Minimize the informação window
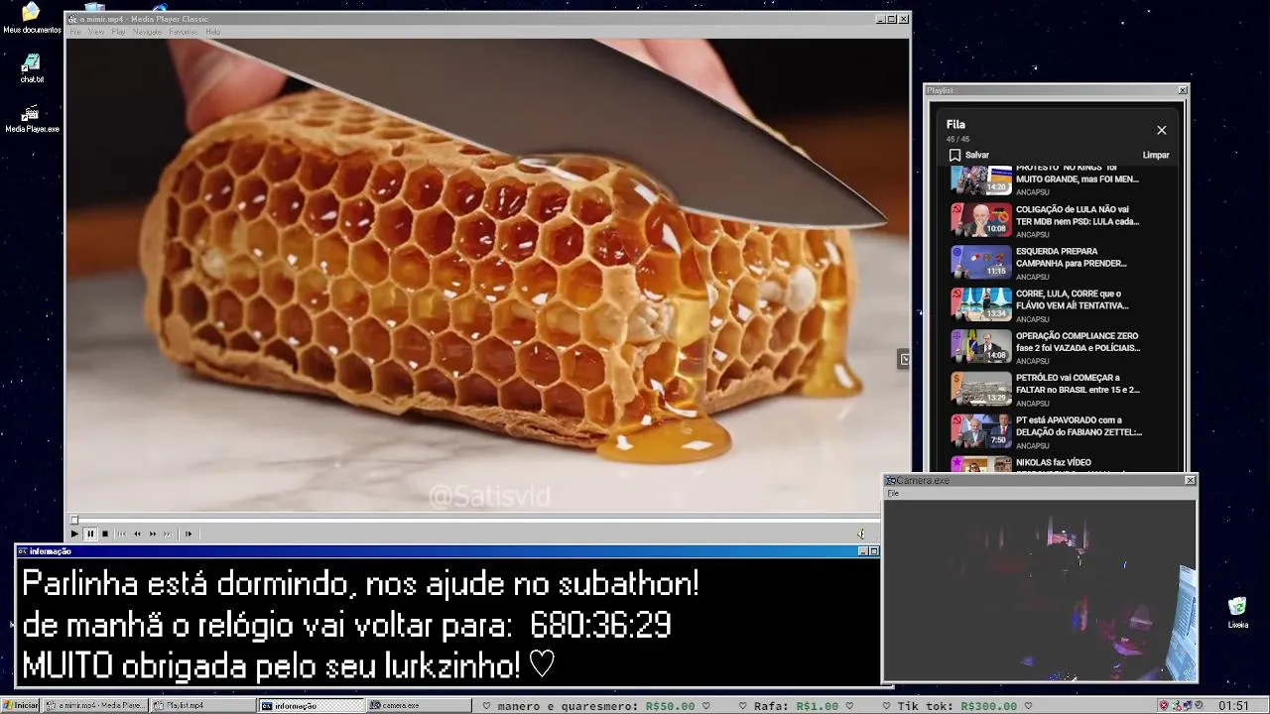 coord(863,551)
